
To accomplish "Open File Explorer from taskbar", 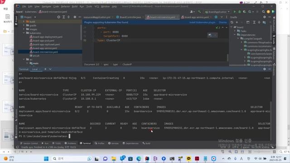I will click(114, 158).
